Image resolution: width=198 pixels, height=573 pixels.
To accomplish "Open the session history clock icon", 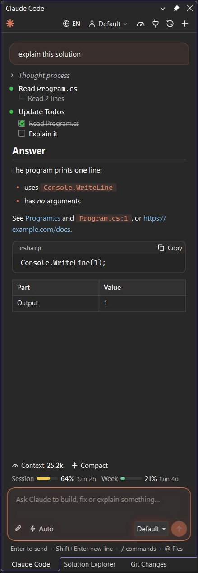I will point(170,24).
